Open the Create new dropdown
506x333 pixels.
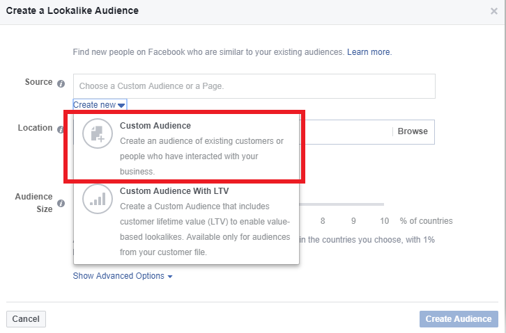[100, 105]
